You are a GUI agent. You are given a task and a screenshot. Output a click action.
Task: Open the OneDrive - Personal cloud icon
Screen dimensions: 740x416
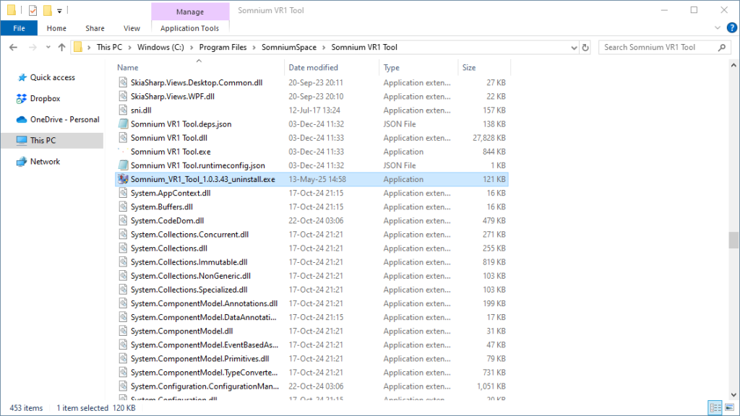click(21, 120)
